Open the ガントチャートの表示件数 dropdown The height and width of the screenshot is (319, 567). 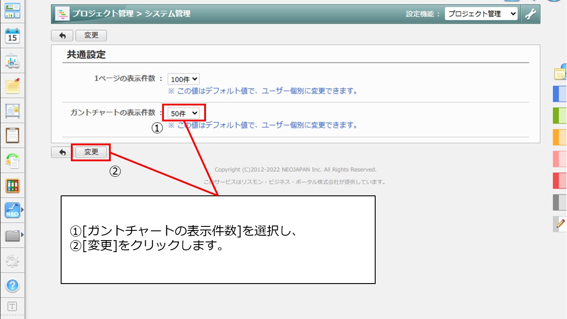click(x=183, y=113)
